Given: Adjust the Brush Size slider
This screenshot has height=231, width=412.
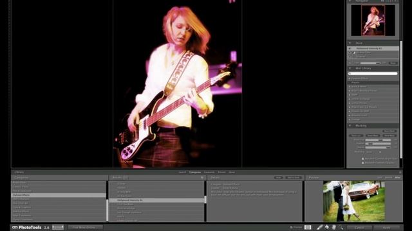Looking at the screenshot, I should (x=378, y=140).
